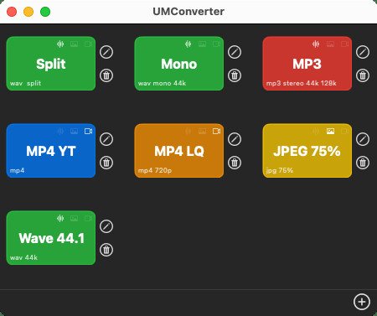
Task: Click edit icon next to MP4 LQ
Action: pos(235,139)
